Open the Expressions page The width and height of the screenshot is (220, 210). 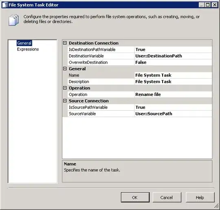click(28, 49)
